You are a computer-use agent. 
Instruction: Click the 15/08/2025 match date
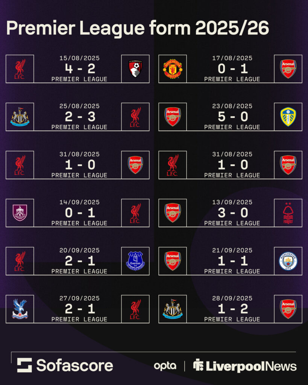click(x=79, y=58)
